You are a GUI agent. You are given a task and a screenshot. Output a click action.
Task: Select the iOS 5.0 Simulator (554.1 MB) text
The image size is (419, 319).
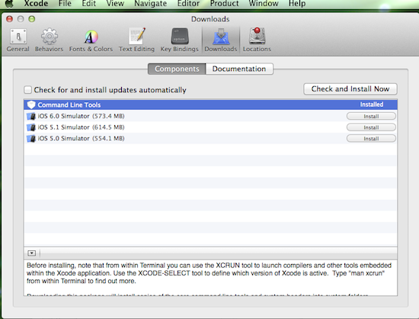click(81, 139)
